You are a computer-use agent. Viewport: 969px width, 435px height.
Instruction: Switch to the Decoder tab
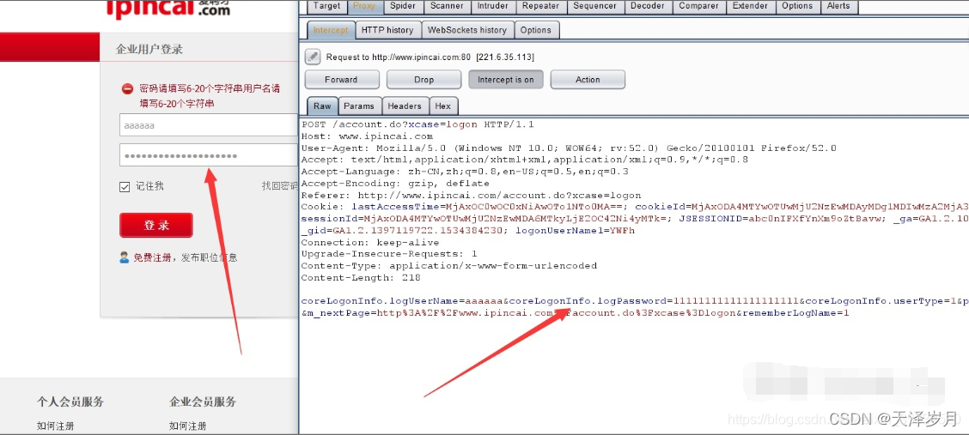tap(648, 6)
